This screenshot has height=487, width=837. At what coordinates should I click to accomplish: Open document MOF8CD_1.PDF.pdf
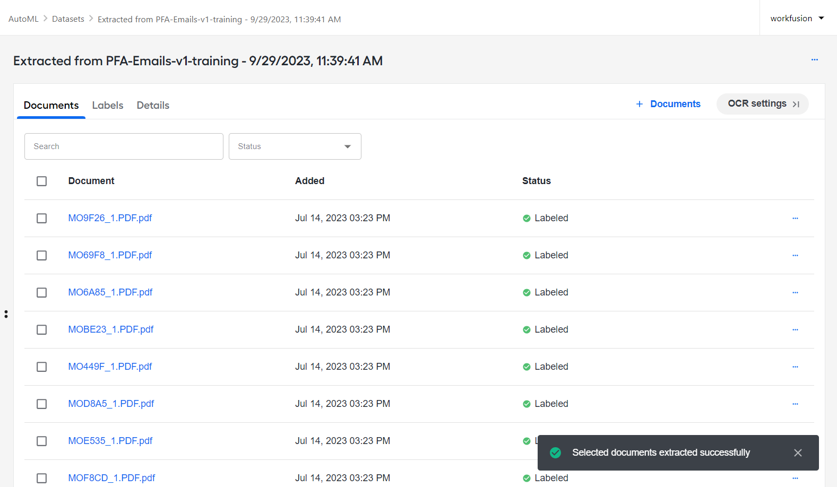point(111,478)
